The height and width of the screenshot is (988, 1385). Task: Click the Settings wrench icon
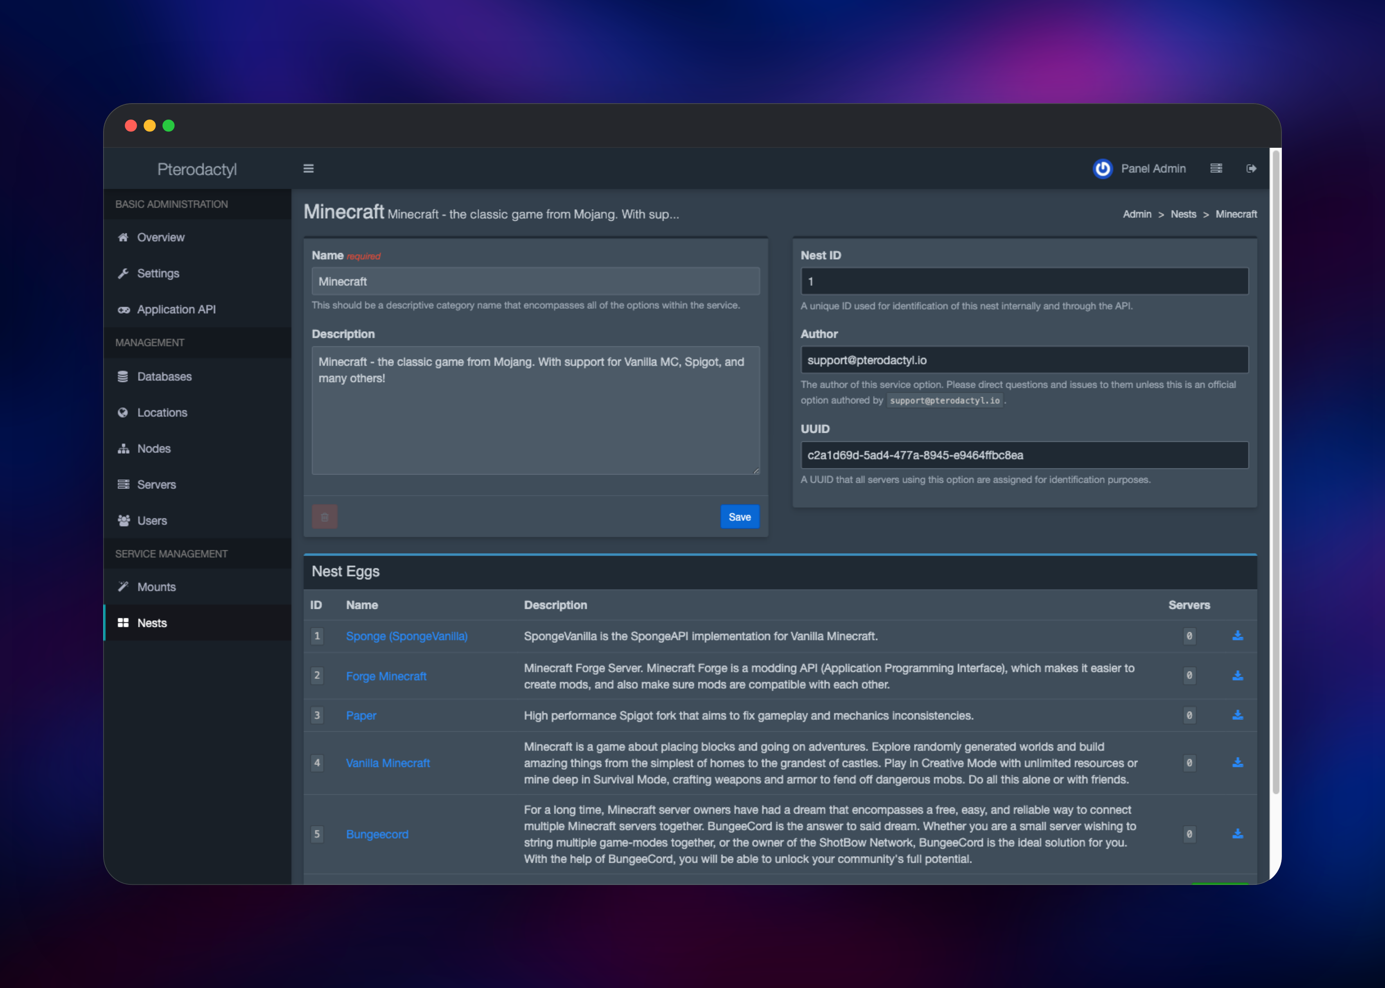(123, 273)
